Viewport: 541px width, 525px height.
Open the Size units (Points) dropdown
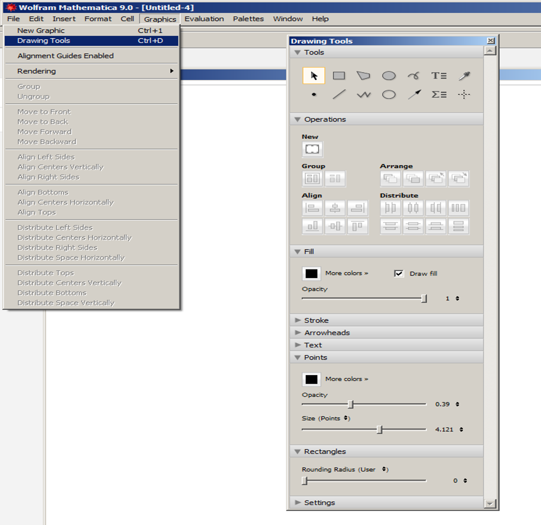(345, 418)
